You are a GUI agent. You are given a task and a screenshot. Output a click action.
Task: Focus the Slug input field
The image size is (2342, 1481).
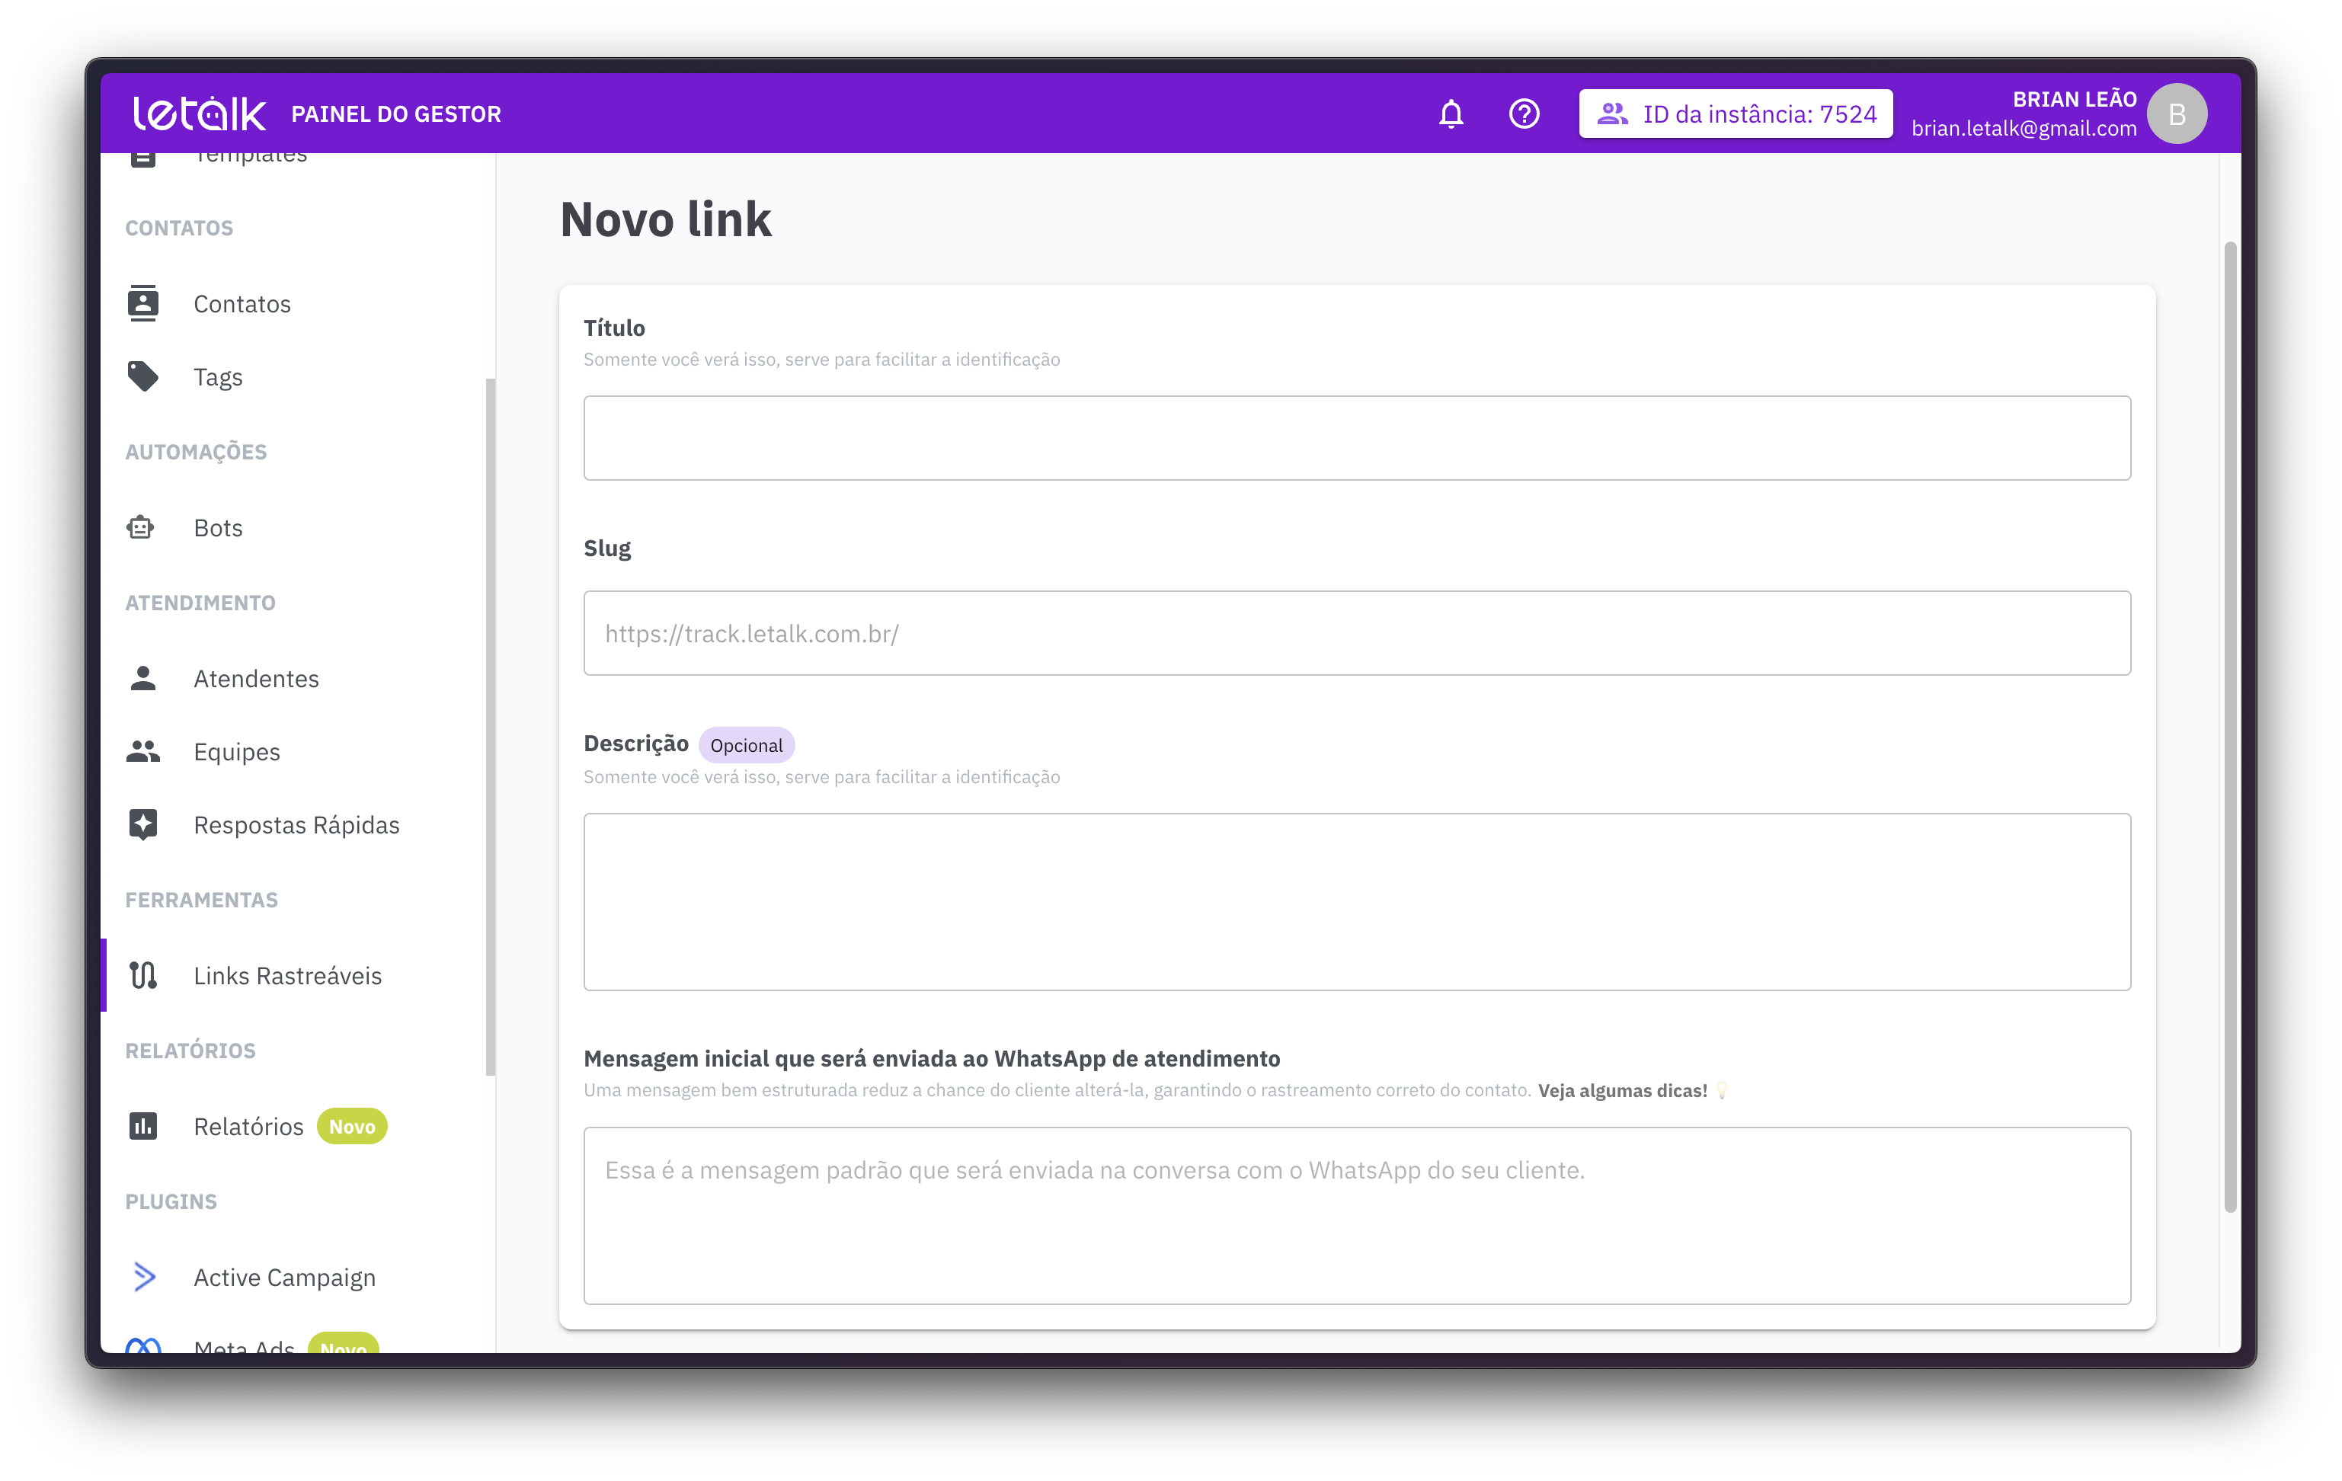pyautogui.click(x=1357, y=633)
